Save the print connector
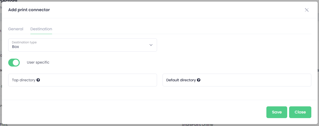Image resolution: width=319 pixels, height=126 pixels. point(277,112)
